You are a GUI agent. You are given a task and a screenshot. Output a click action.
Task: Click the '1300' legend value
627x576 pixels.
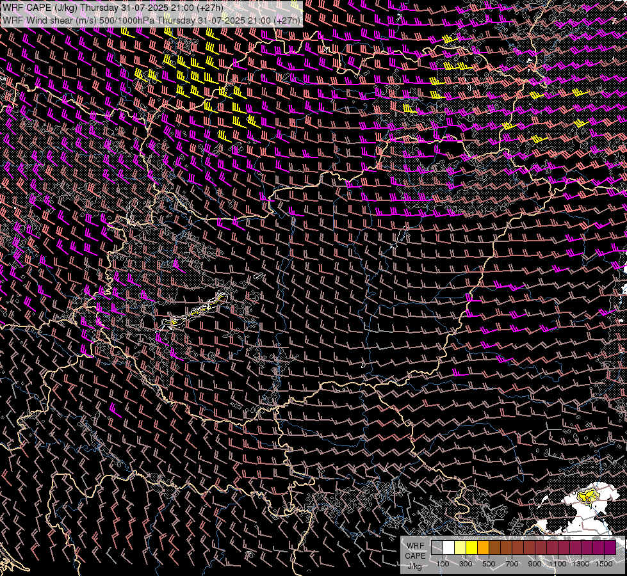581,564
